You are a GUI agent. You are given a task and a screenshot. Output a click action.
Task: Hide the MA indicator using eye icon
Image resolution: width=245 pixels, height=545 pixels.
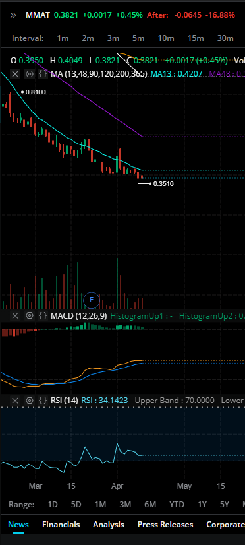(x=30, y=74)
